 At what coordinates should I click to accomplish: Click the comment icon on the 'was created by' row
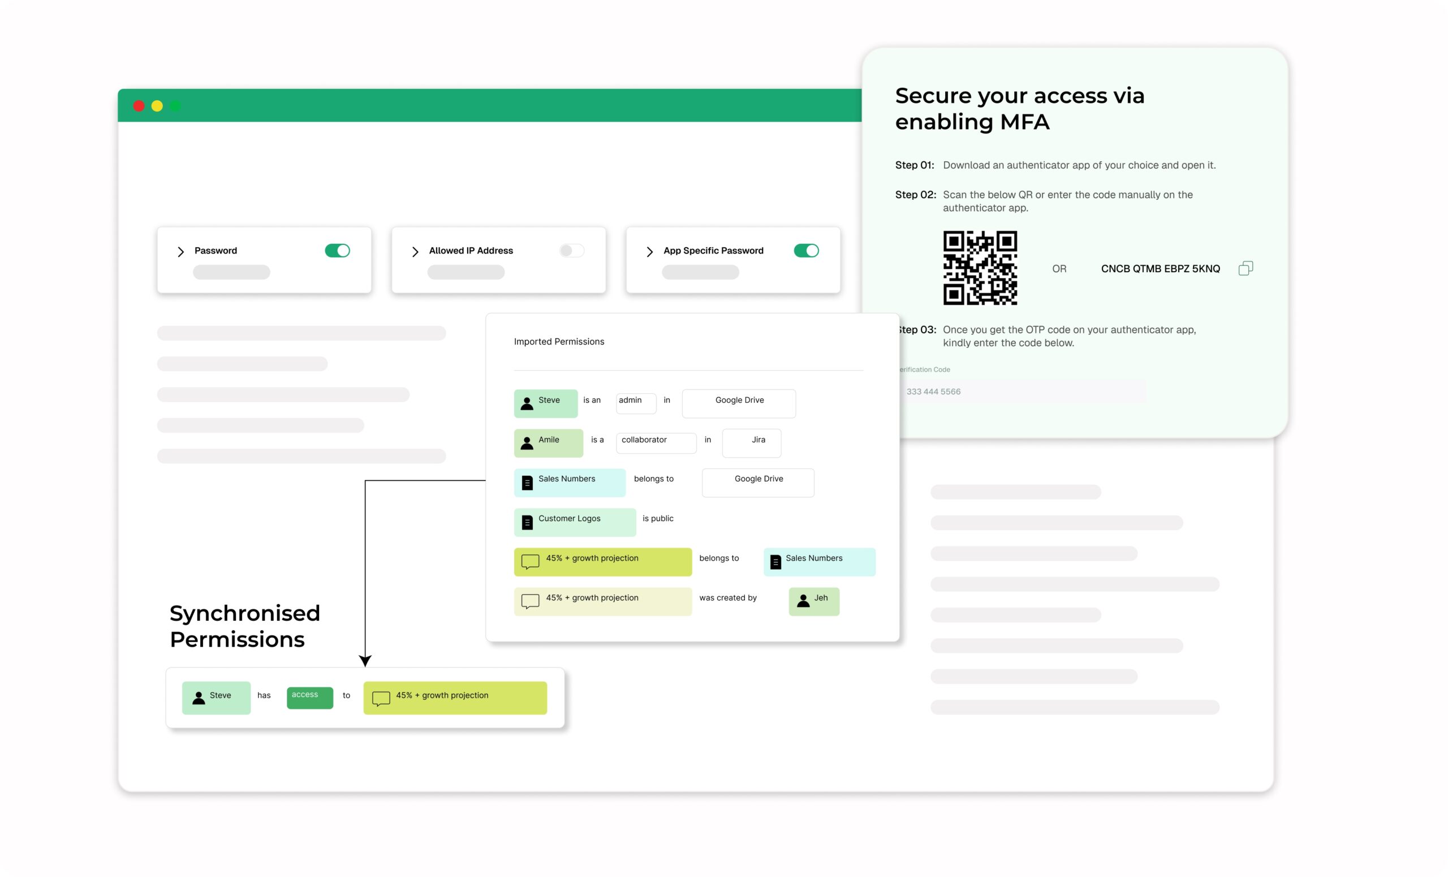pos(530,601)
